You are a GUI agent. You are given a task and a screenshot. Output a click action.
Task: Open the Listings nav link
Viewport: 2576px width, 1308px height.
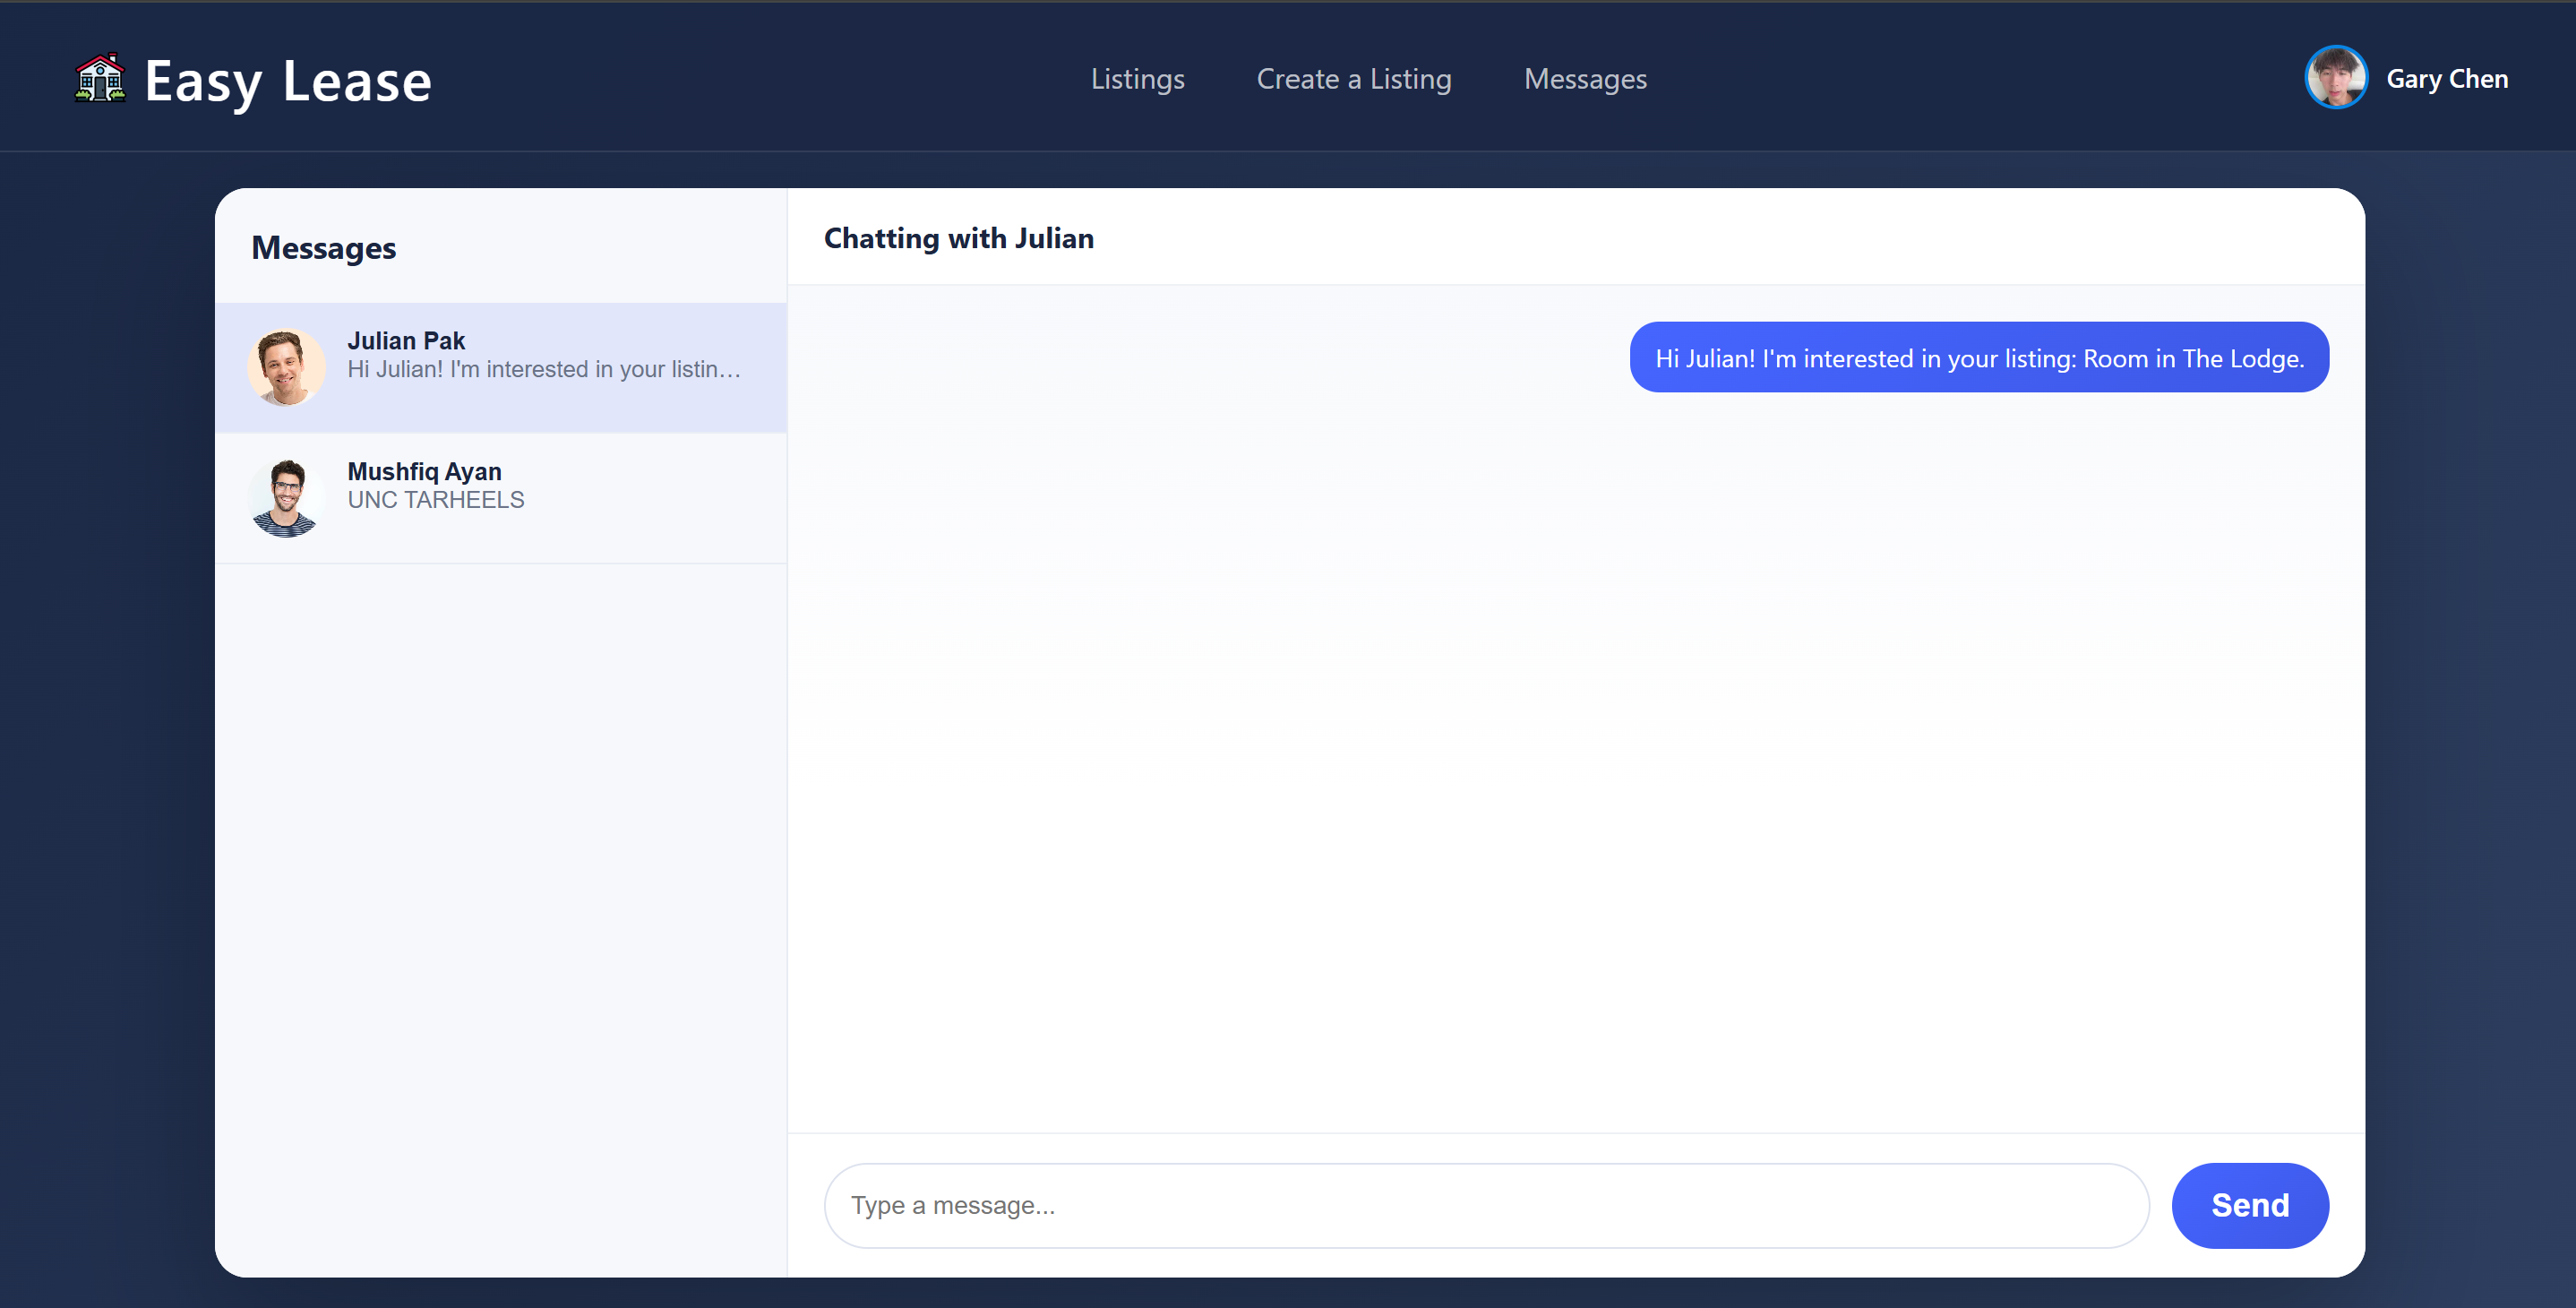coord(1137,79)
